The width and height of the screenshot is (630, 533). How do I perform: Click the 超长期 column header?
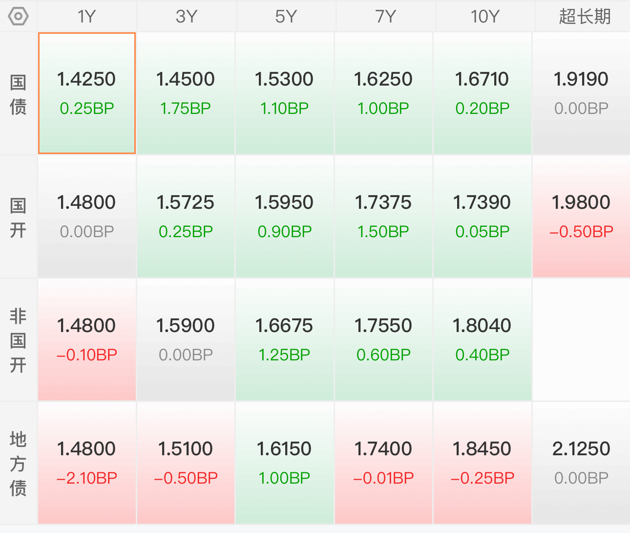point(584,17)
